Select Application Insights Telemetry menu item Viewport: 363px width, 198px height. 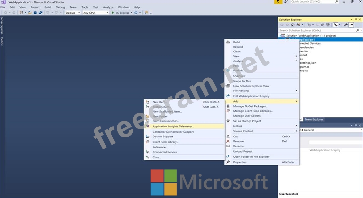point(173,127)
